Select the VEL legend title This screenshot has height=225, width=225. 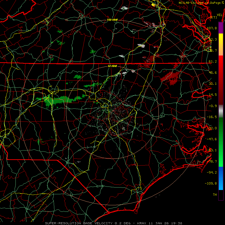pyautogui.click(x=219, y=15)
